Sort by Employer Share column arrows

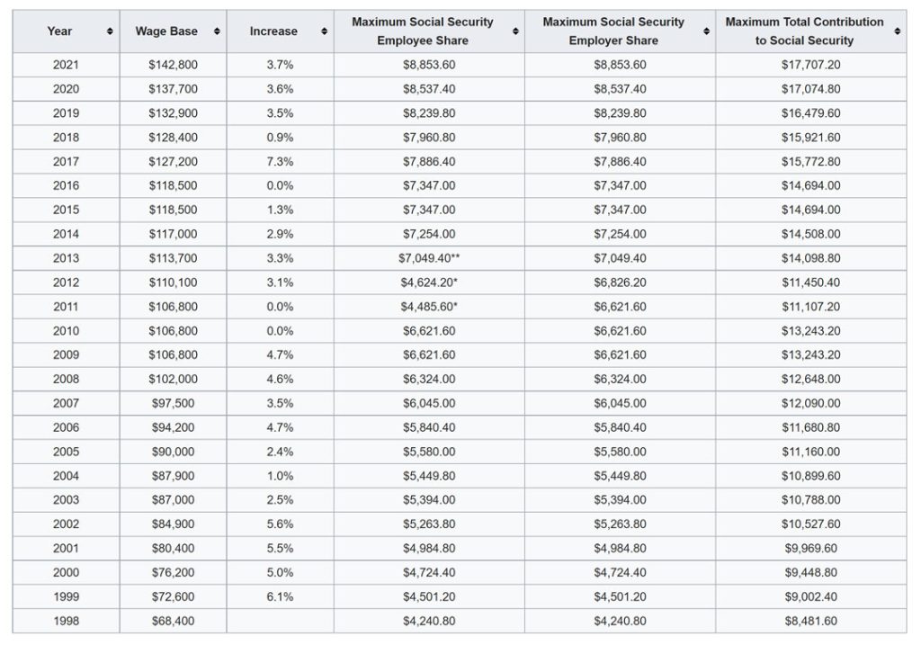[706, 31]
